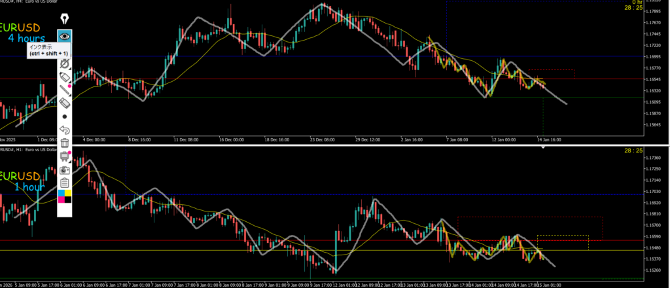Click the '4 hours' timeframe label

26,39
